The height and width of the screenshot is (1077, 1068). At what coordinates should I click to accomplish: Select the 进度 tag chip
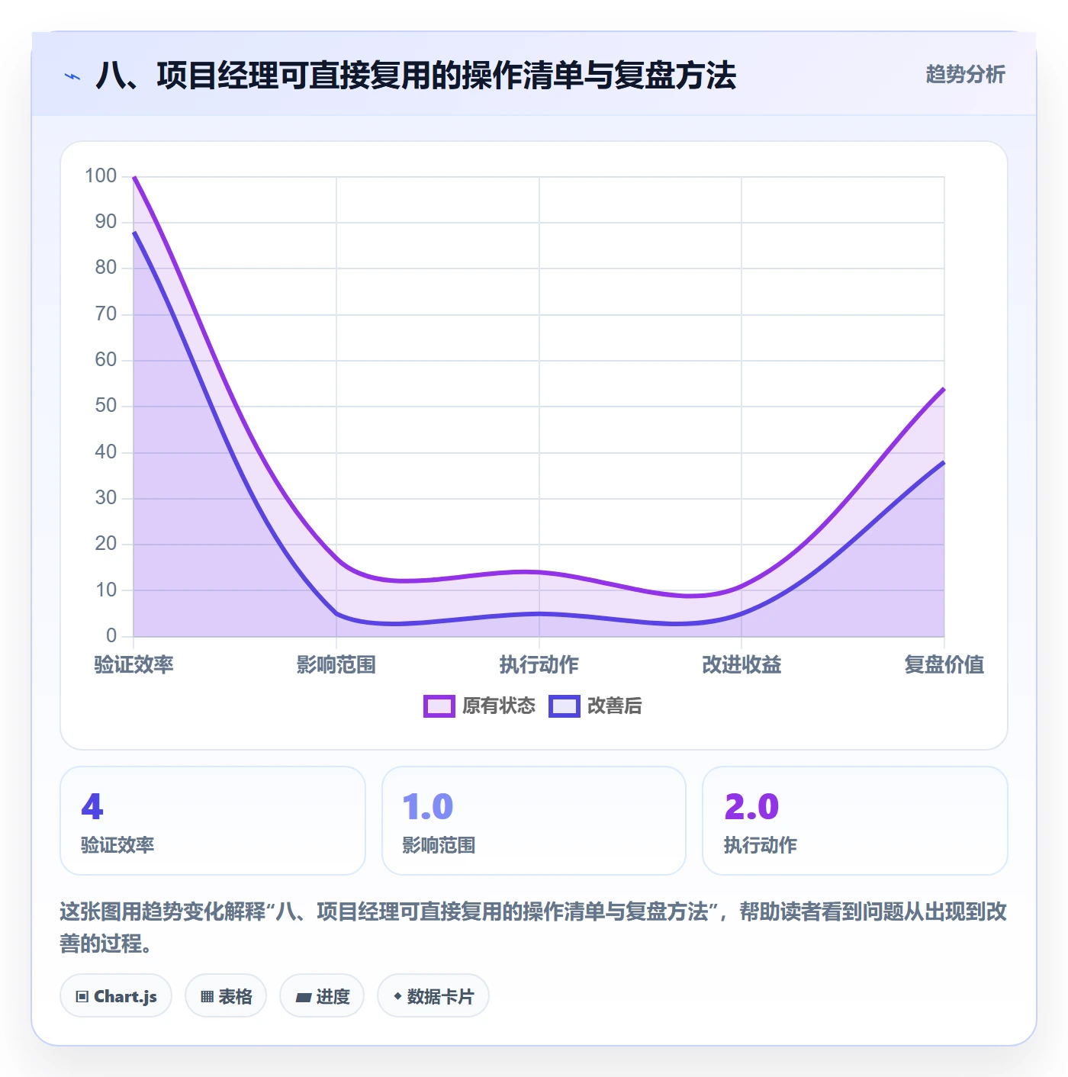click(322, 996)
